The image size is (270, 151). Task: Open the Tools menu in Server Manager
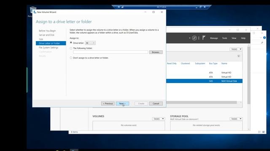point(224,38)
